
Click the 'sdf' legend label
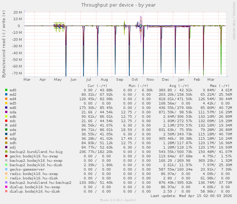(13, 134)
